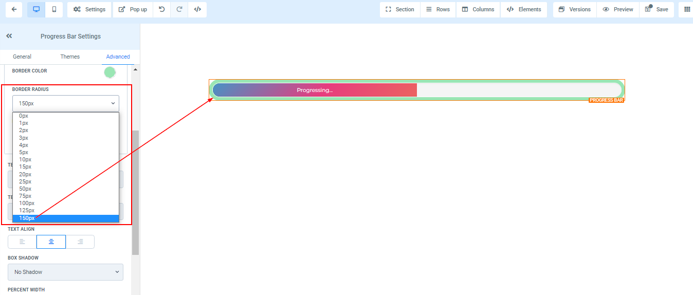Image resolution: width=693 pixels, height=295 pixels.
Task: Collapse the settings panel with double chevron
Action: (x=9, y=36)
